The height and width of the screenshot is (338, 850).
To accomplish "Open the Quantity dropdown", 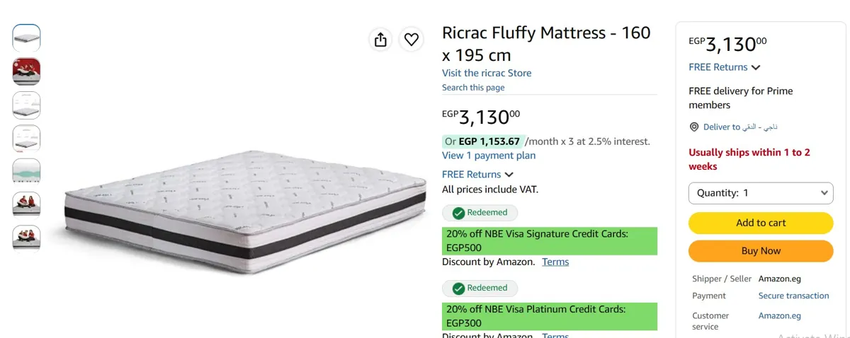I will tap(761, 193).
